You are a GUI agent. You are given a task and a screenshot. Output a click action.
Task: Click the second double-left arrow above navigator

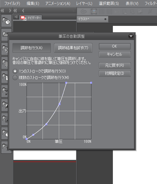tap(15, 11)
